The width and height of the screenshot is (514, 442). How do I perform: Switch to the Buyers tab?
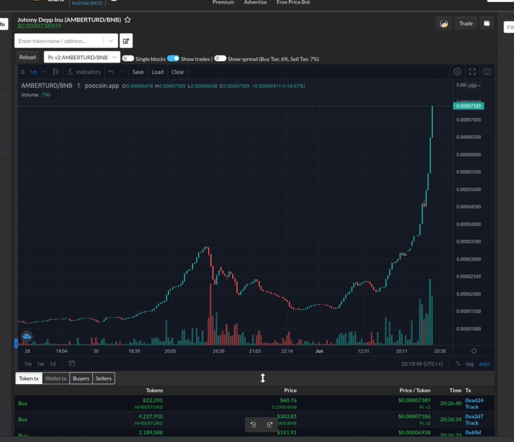[x=81, y=379]
